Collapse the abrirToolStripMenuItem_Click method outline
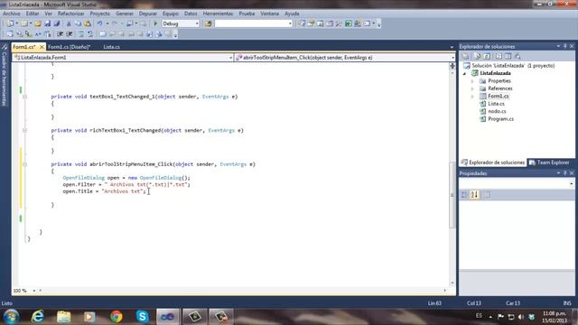Image resolution: width=578 pixels, height=325 pixels. click(x=24, y=164)
